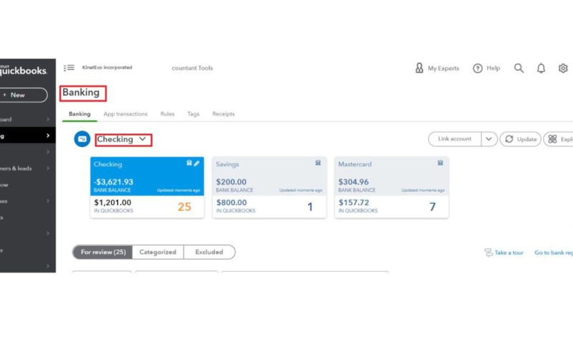This screenshot has height=345, width=573.
Task: Click pencil edit icon on Checking card
Action: pos(196,163)
